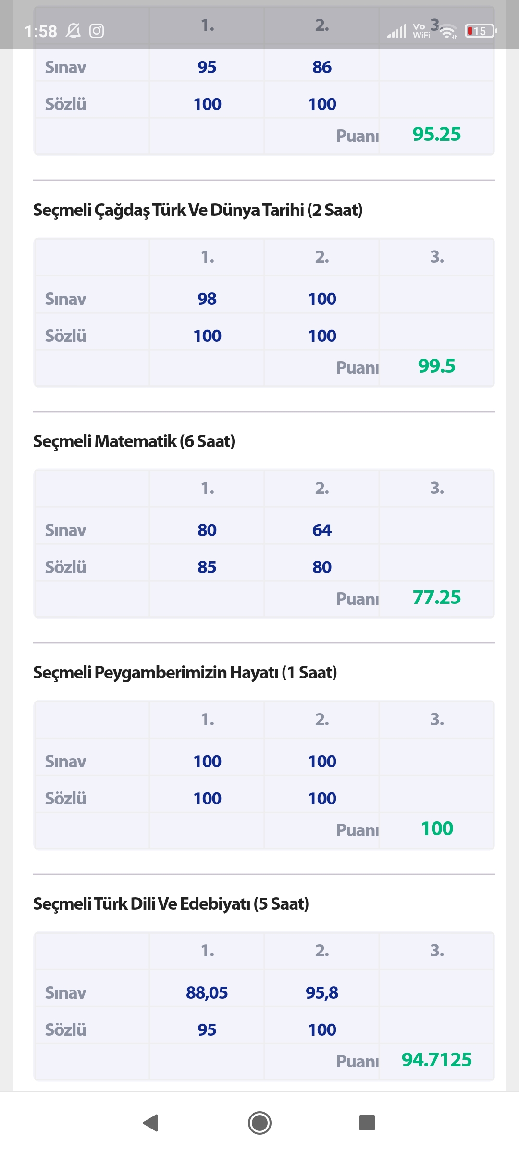Tap the recent apps square button

pos(367,1123)
